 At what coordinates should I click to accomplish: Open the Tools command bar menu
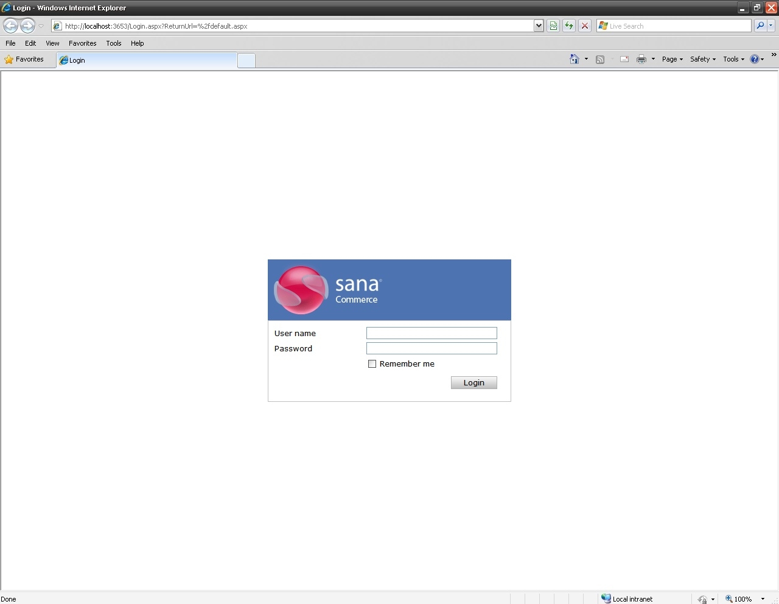[x=733, y=59]
